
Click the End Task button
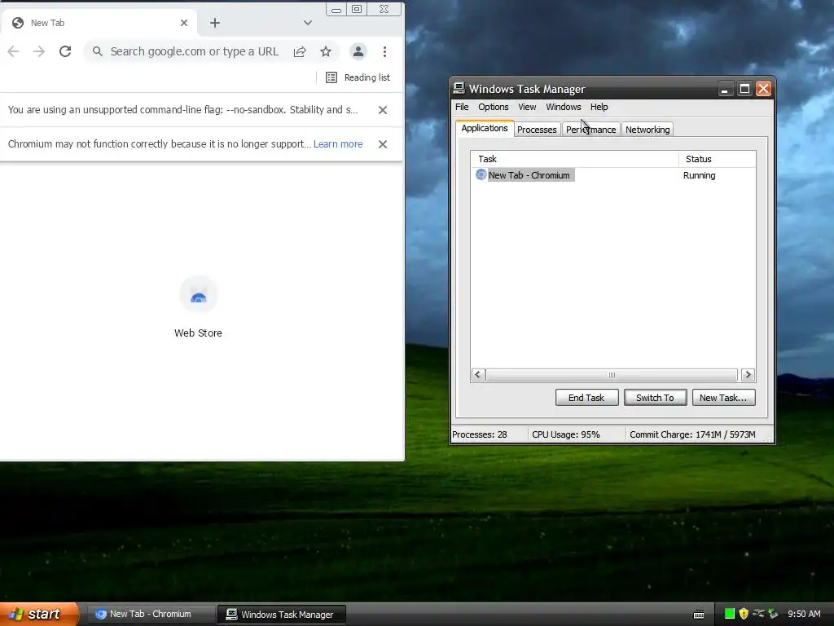[x=586, y=398]
